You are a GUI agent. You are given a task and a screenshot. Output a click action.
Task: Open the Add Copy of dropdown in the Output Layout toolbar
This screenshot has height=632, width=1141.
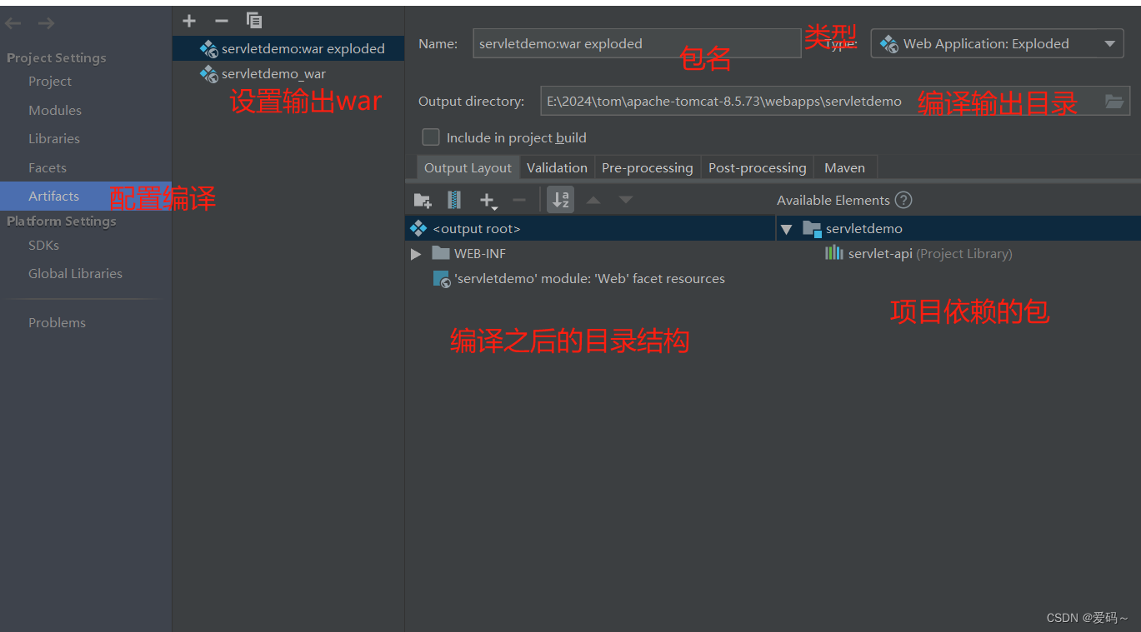tap(488, 200)
